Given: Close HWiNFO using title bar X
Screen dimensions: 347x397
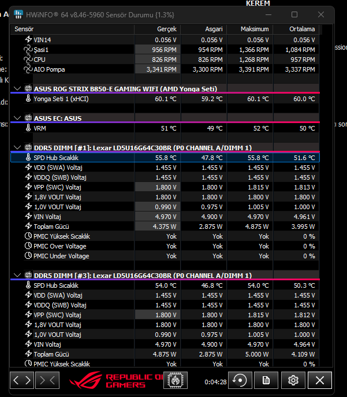Looking at the screenshot, I should point(321,14).
